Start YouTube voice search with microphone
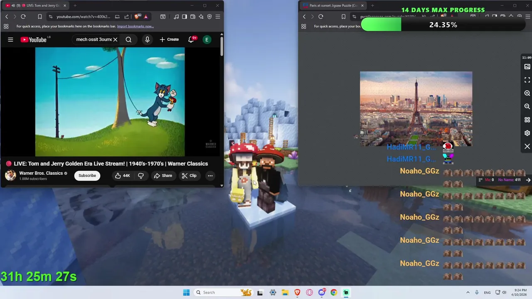 click(147, 39)
